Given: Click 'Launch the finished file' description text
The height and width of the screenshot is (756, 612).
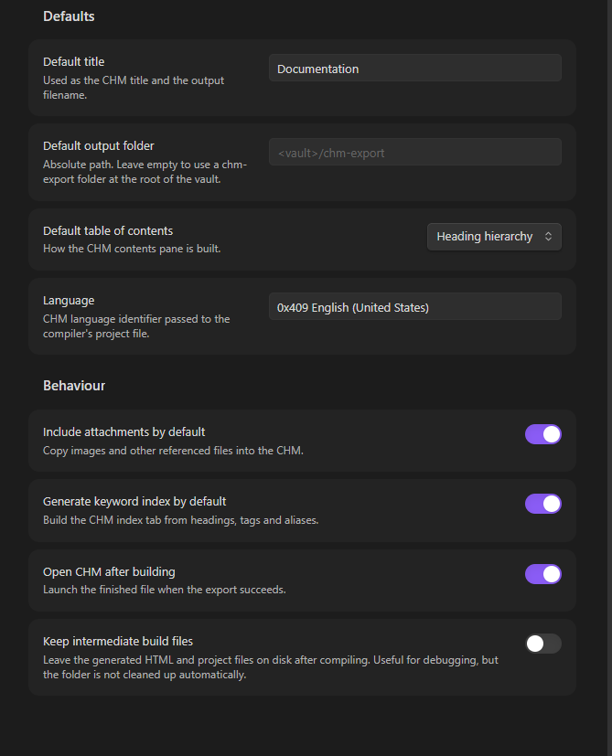Looking at the screenshot, I should pos(164,590).
